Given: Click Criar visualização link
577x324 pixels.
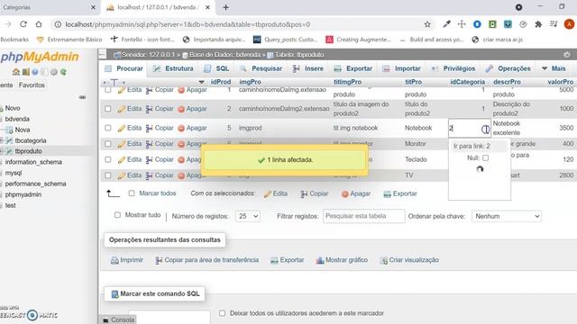Looking at the screenshot, I should click(x=409, y=260).
